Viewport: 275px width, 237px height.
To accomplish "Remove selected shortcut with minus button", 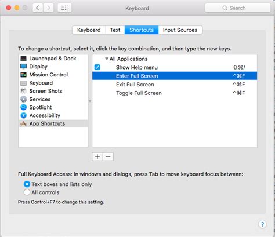I will tap(108, 156).
